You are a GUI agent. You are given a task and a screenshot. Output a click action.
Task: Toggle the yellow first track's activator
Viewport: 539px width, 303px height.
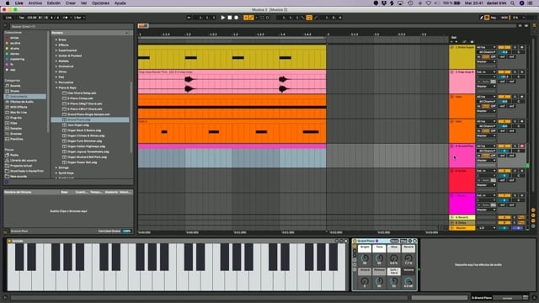(504, 47)
